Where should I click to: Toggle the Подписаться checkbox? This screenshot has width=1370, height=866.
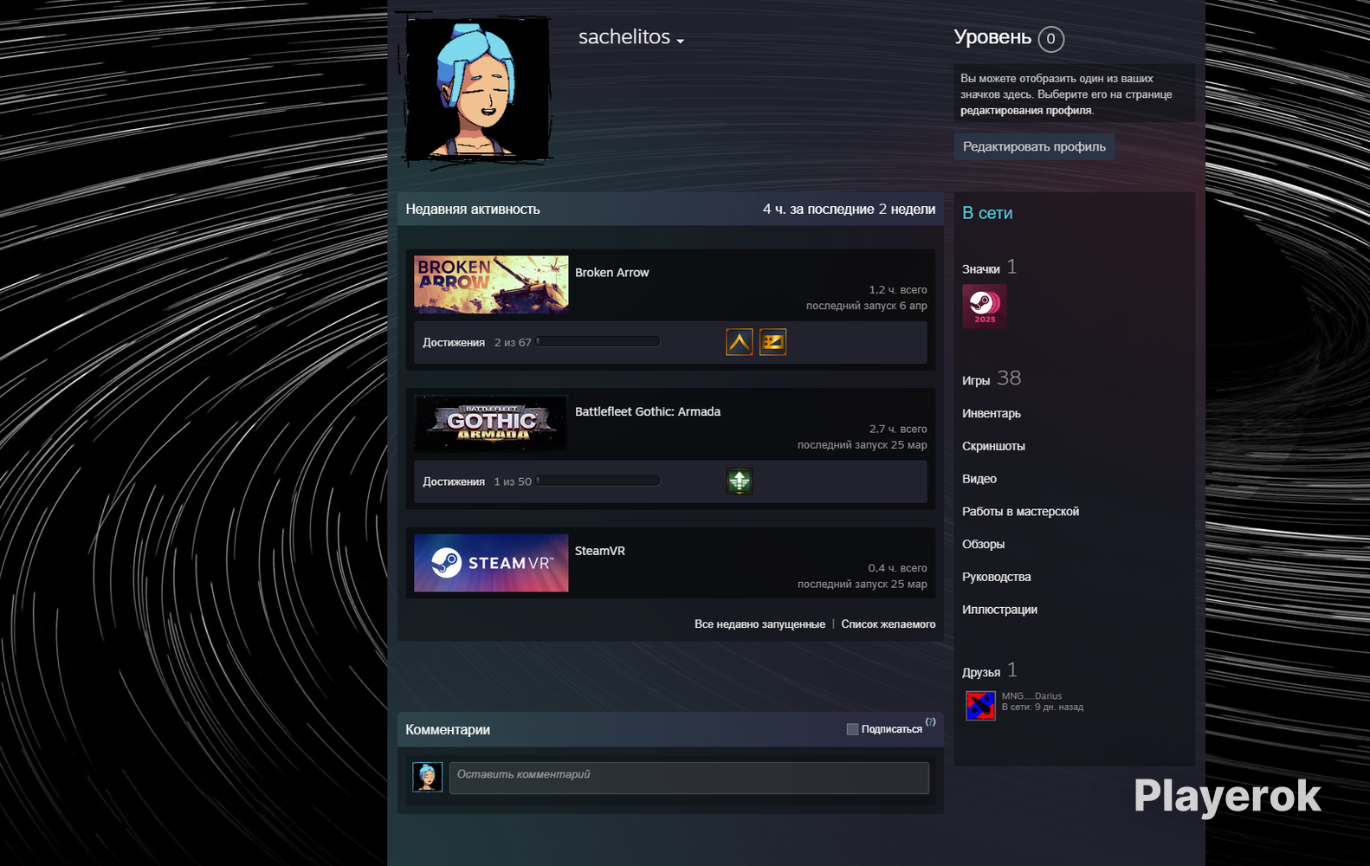[x=852, y=729]
